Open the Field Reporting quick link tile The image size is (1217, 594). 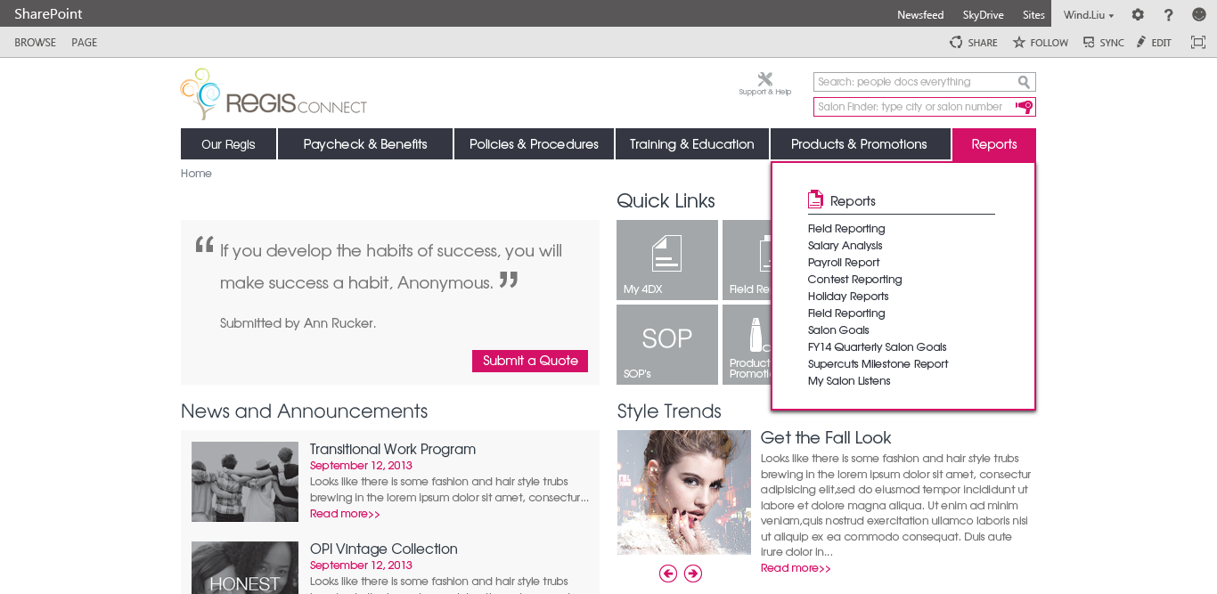tap(747, 260)
